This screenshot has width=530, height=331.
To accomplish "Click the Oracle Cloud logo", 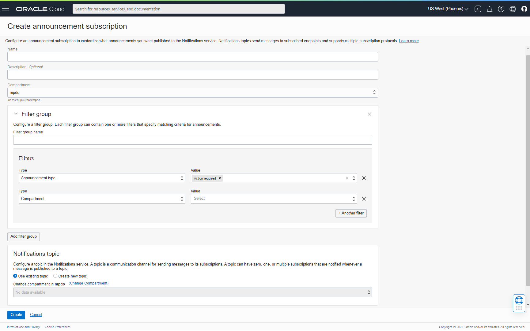I will pyautogui.click(x=40, y=9).
